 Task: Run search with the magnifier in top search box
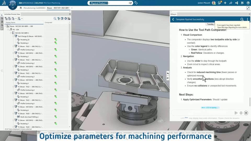pos(130,3)
